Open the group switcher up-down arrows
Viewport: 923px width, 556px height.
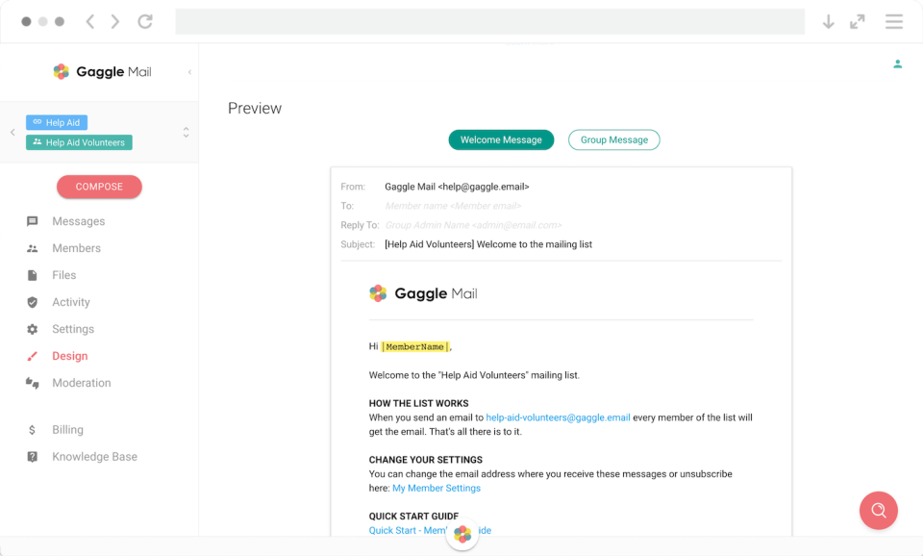click(x=186, y=132)
